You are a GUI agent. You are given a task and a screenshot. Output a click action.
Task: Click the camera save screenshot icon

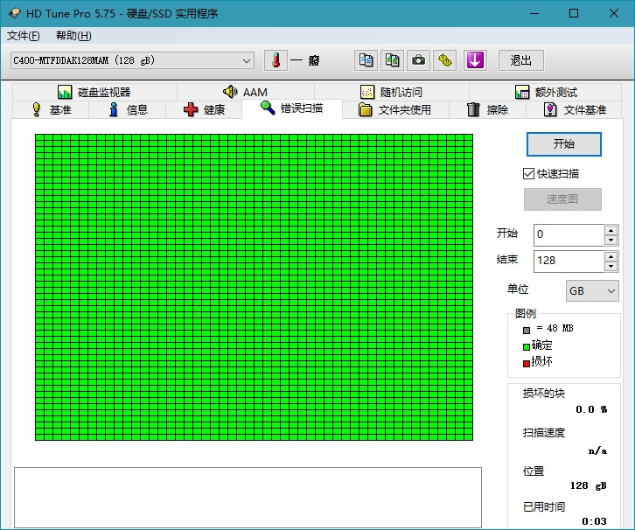(x=420, y=60)
